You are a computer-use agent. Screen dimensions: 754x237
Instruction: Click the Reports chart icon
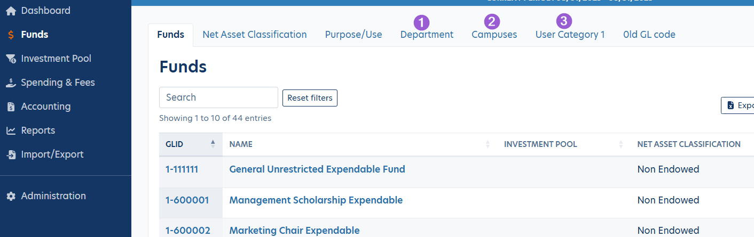pos(11,130)
